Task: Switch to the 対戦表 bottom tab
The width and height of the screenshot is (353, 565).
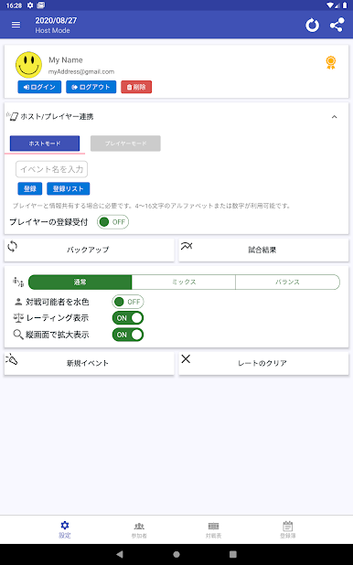Action: pyautogui.click(x=213, y=529)
